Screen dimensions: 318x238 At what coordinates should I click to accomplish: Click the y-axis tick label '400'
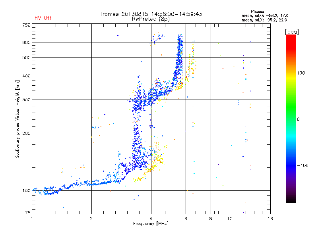(26, 76)
